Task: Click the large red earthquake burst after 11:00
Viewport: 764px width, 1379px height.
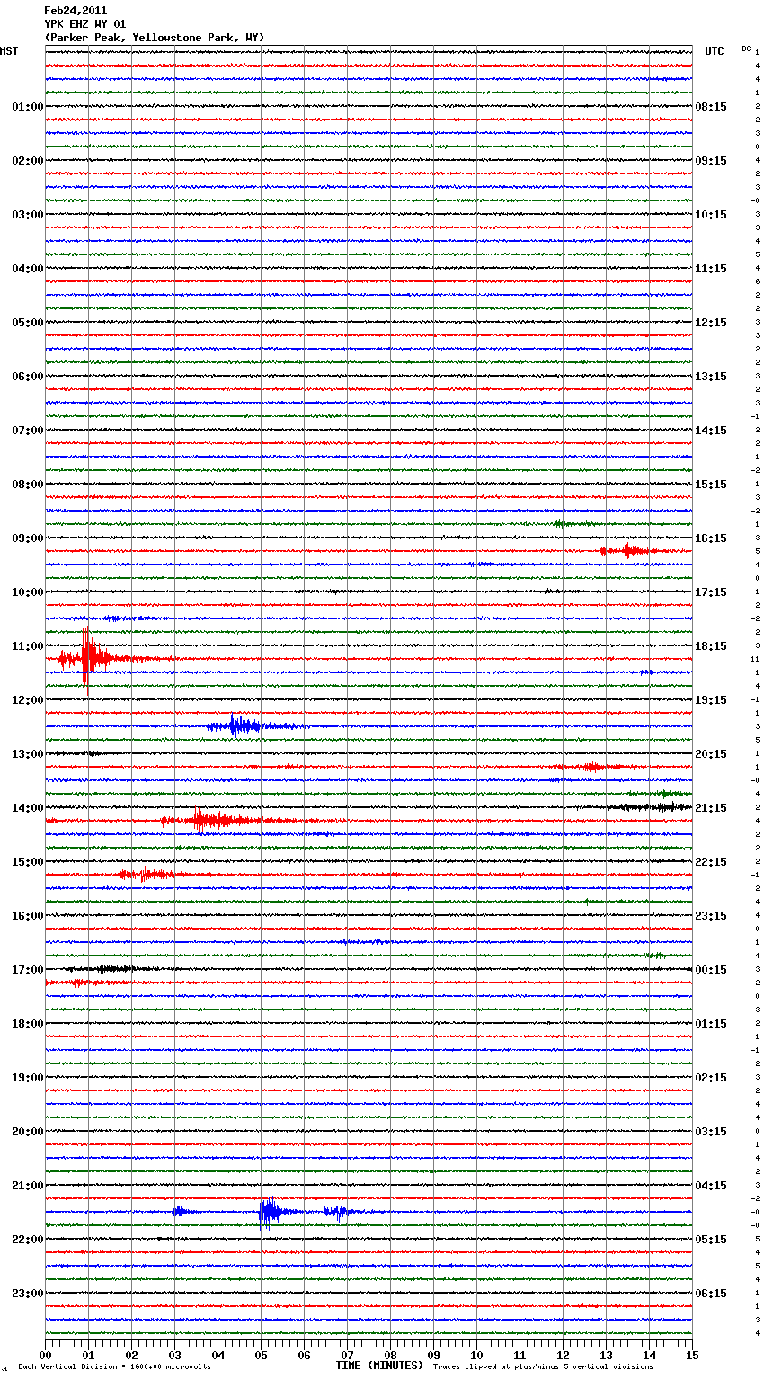Action: [x=87, y=659]
